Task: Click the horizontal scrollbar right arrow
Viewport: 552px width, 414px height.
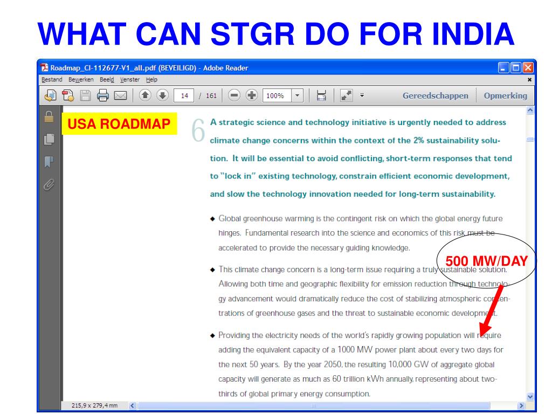Action: (x=521, y=405)
